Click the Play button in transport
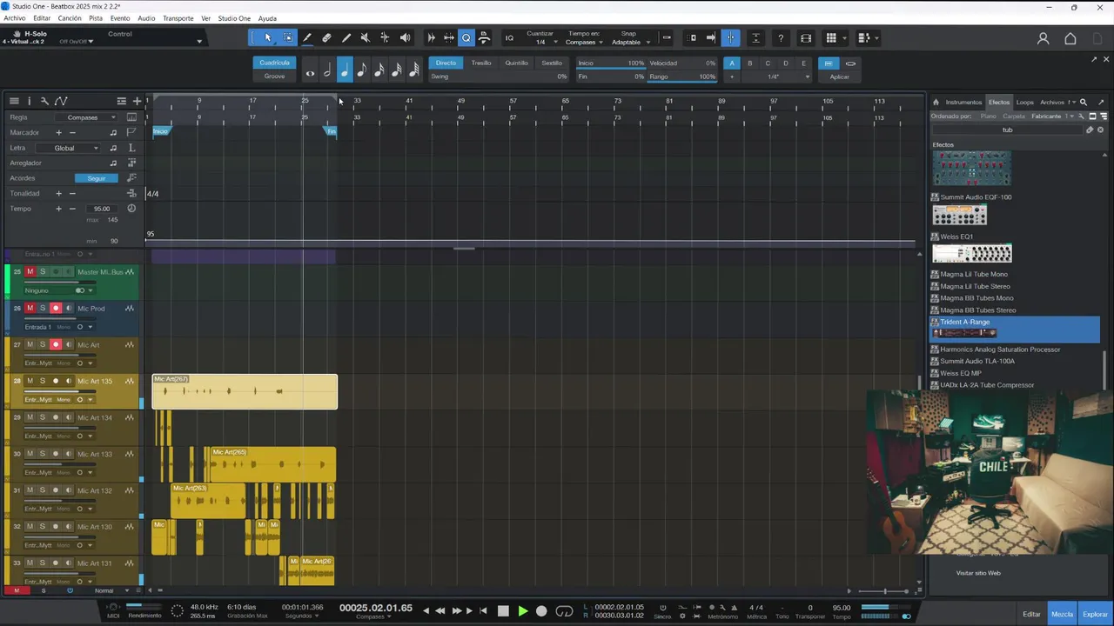This screenshot has width=1114, height=626. point(522,611)
